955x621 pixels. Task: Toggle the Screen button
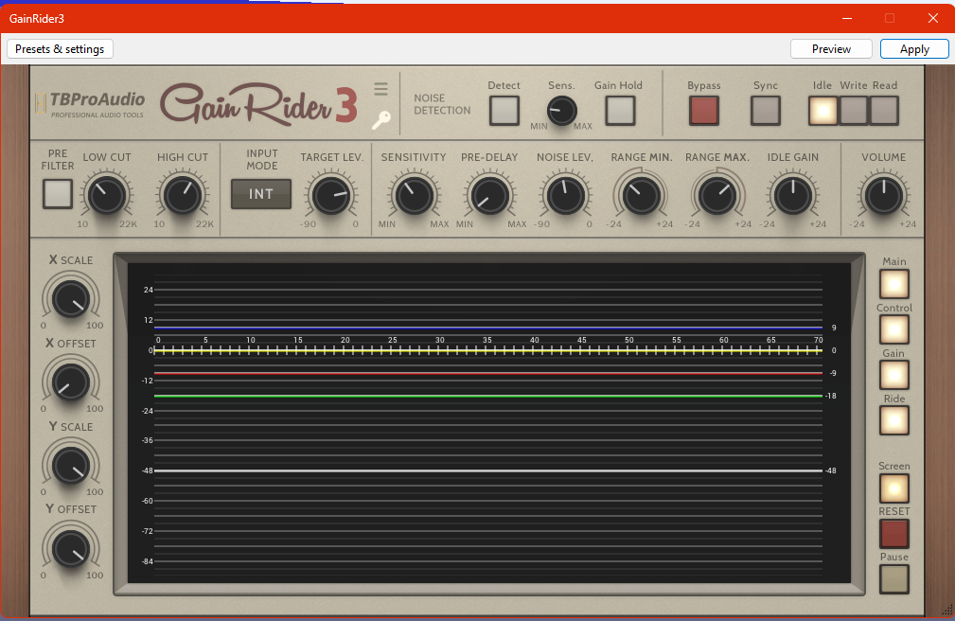(894, 488)
